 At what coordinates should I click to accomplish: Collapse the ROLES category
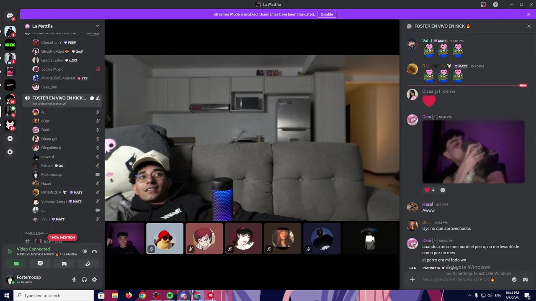pyautogui.click(x=36, y=233)
